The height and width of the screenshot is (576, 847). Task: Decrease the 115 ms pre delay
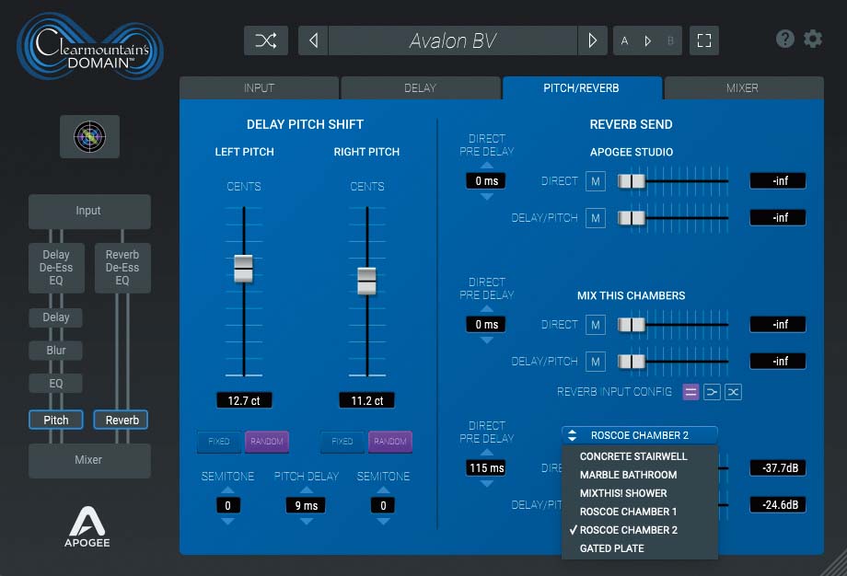point(487,484)
